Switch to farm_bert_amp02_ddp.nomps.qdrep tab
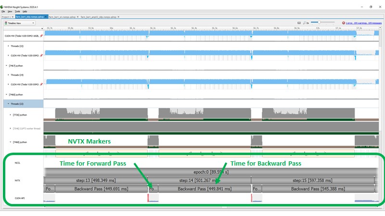The width and height of the screenshot is (385, 216). [x=99, y=17]
